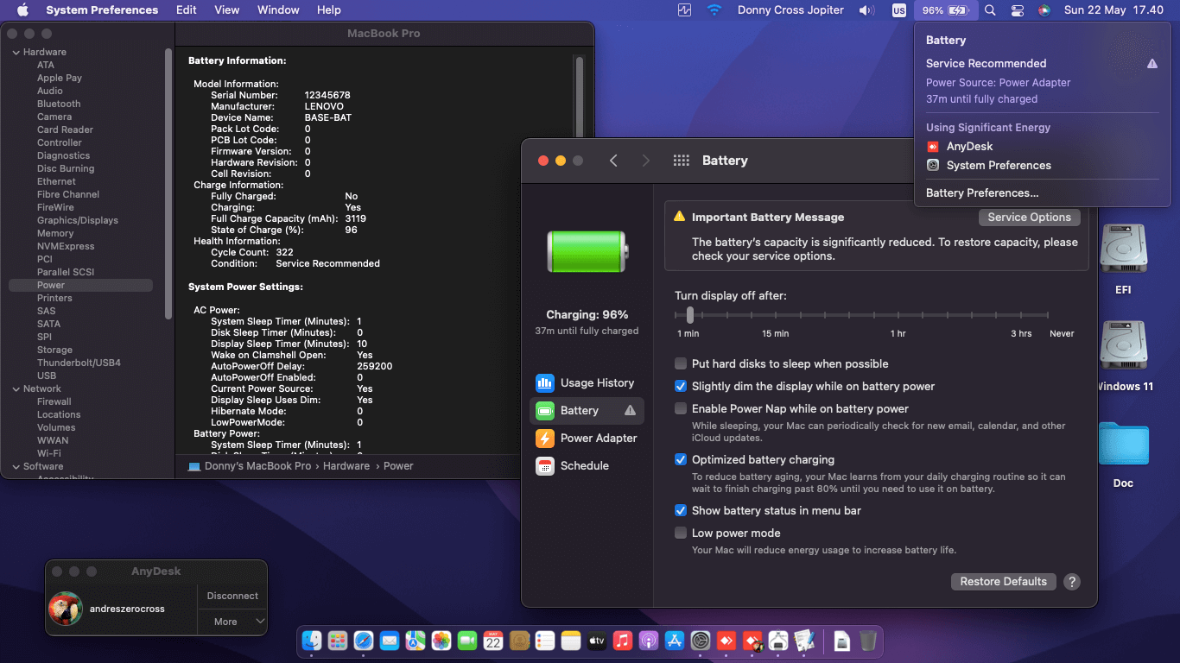Select Thunderbolt/USB4 in the sidebar
Viewport: 1180px width, 663px height.
(x=79, y=363)
